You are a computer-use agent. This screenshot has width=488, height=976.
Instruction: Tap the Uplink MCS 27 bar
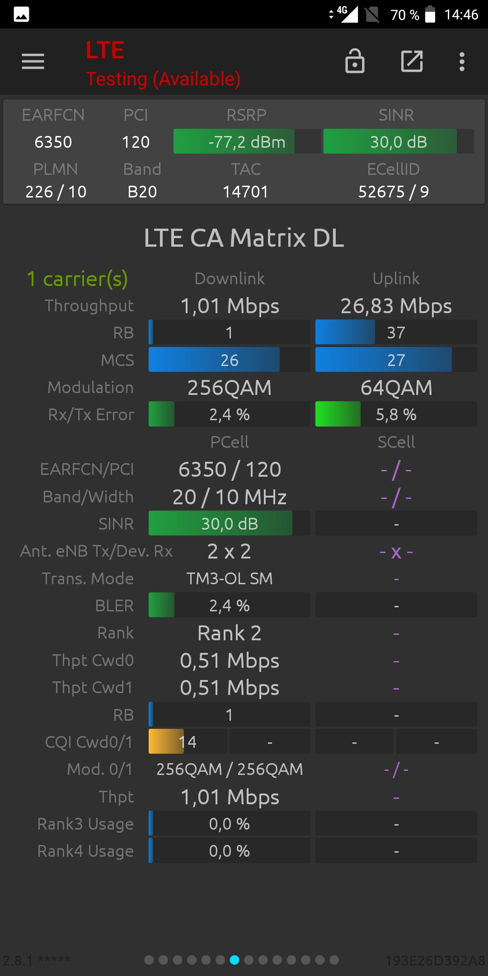396,360
